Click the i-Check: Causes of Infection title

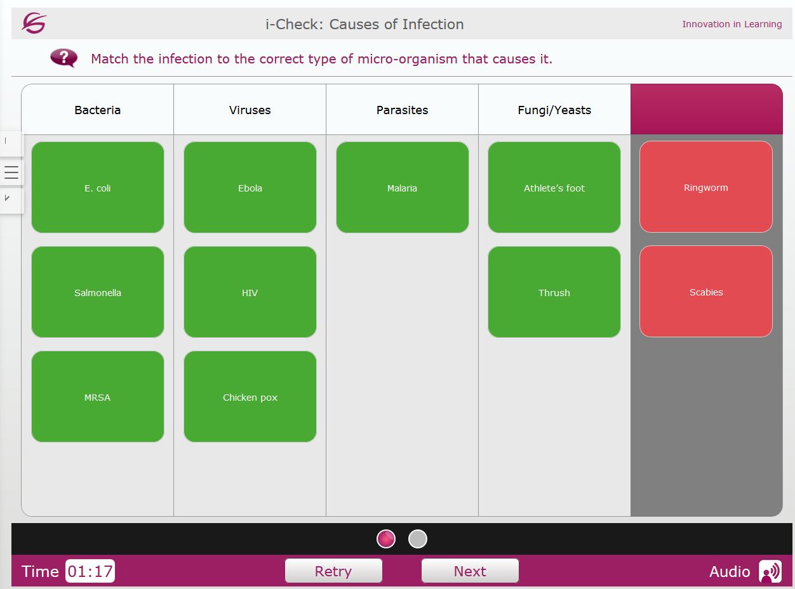(364, 24)
